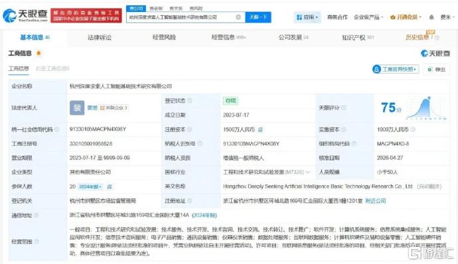Click the 2024年报 link after 通信地址
This screenshot has height=264, width=458.
[204, 215]
